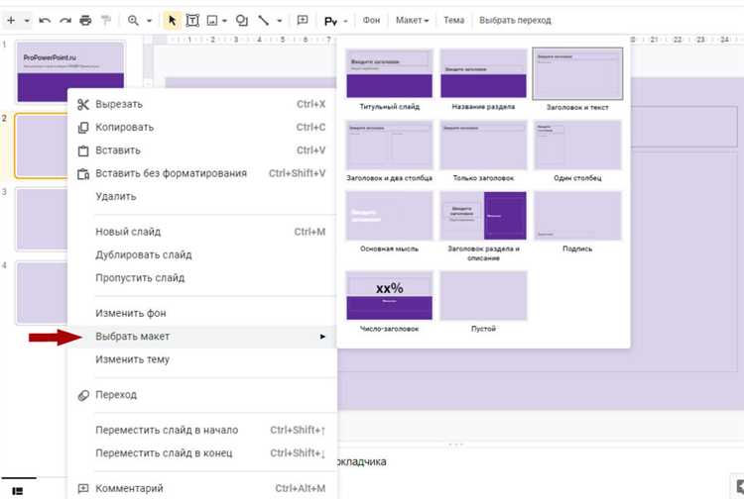Redo the last action
This screenshot has width=744, height=499.
point(65,21)
